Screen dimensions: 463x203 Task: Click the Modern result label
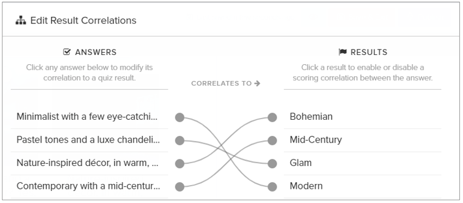[x=306, y=186]
